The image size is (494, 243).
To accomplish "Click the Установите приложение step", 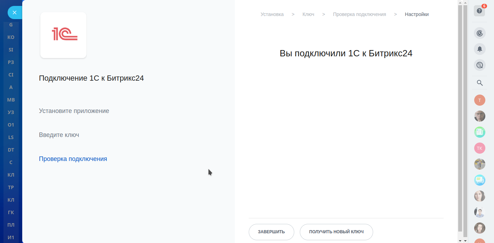I will (x=74, y=111).
